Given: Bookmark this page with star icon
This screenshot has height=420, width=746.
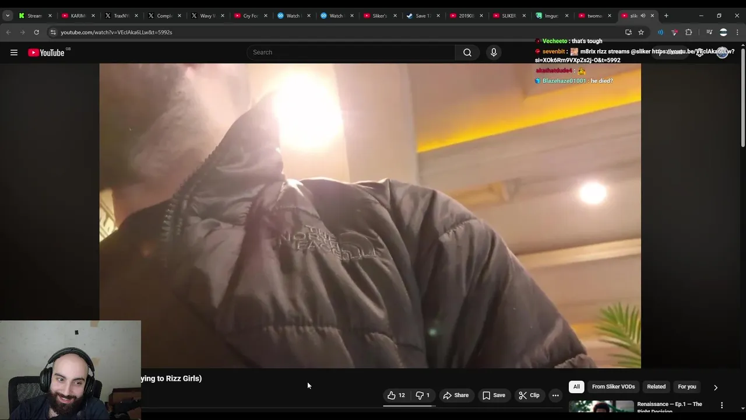Looking at the screenshot, I should tap(641, 32).
